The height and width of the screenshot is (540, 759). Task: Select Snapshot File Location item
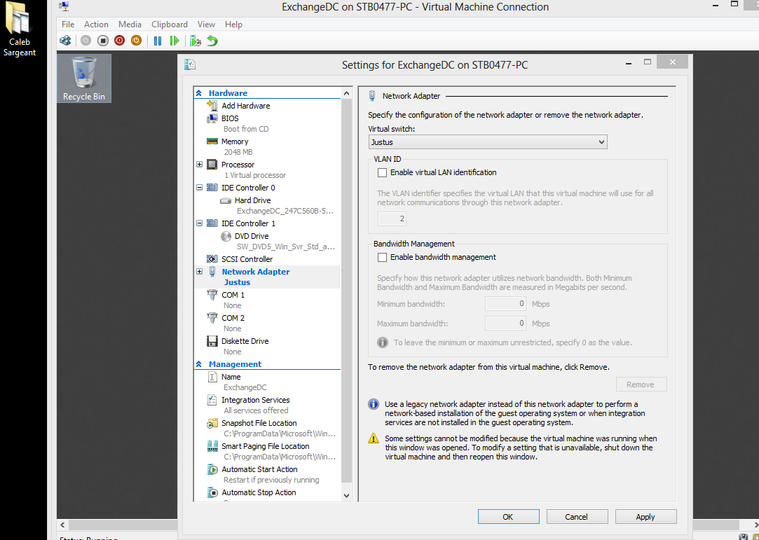(x=259, y=424)
